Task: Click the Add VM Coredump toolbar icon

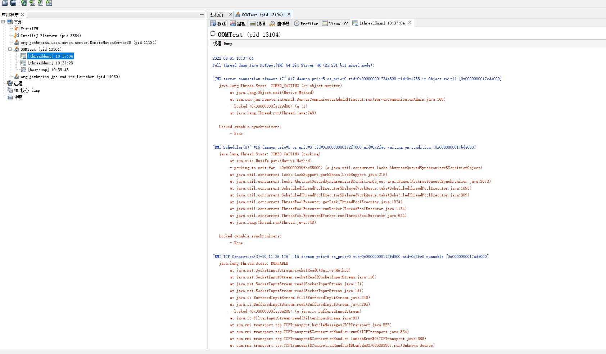Action: coord(41,3)
